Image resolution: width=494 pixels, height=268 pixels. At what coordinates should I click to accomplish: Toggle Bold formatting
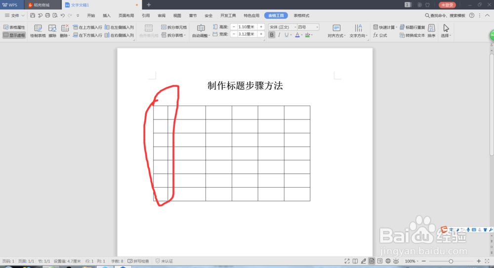click(272, 35)
